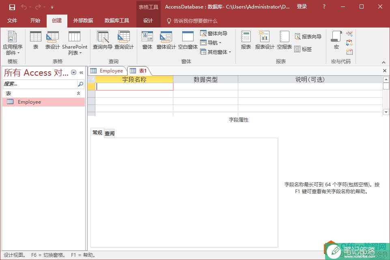
Task: Click the module icon above the class module icon
Action: tap(349, 33)
